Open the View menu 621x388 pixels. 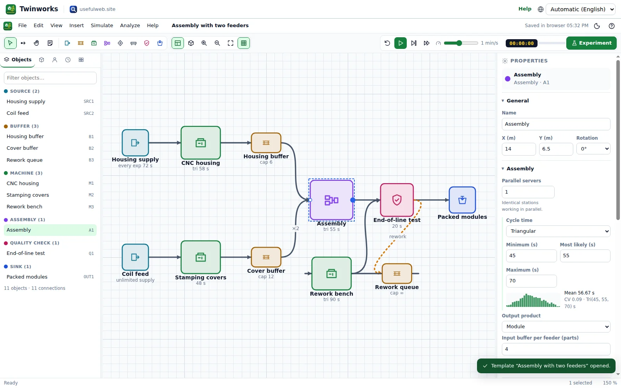(x=56, y=26)
